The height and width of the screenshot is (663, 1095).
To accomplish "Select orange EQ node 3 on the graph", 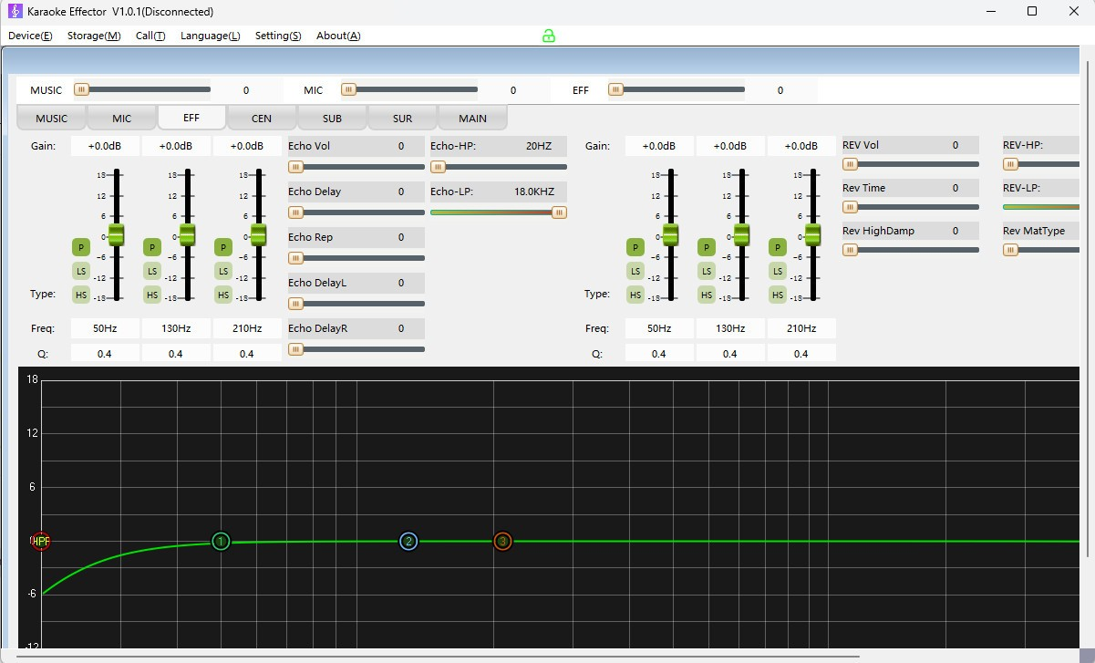I will 502,542.
